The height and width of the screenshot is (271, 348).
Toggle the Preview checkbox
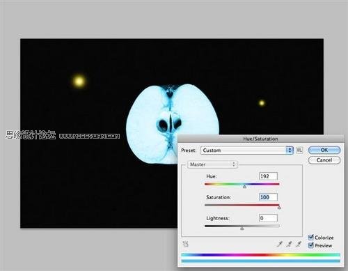(310, 245)
